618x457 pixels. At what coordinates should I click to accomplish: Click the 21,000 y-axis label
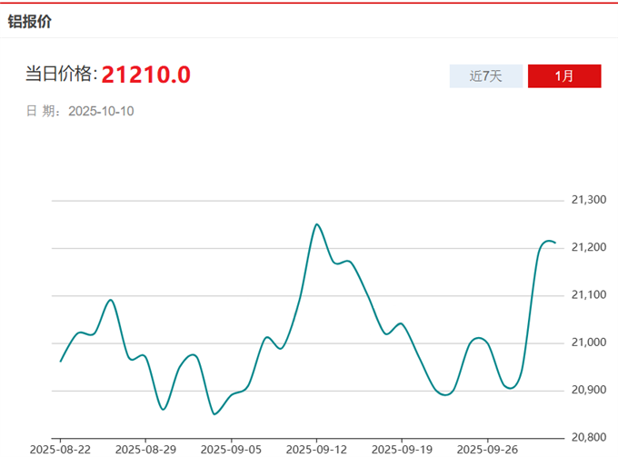coord(589,343)
